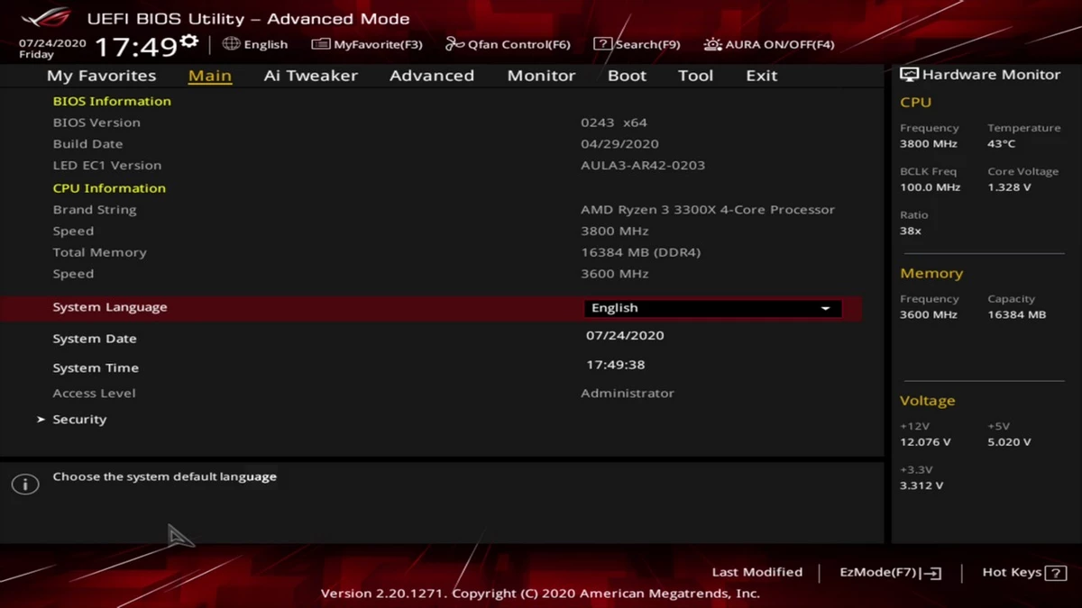
Task: Click the System Language dropdown arrow
Action: (x=825, y=309)
